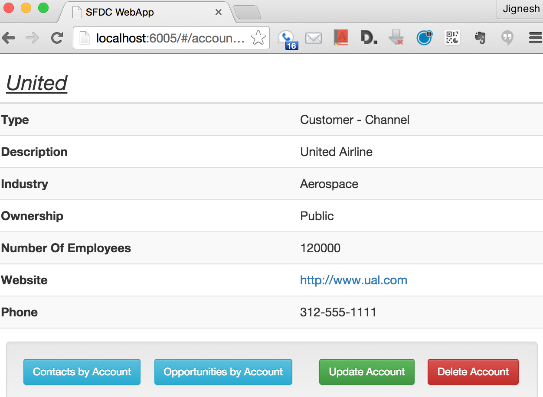Select the SFDC WebApp tab

[x=146, y=12]
